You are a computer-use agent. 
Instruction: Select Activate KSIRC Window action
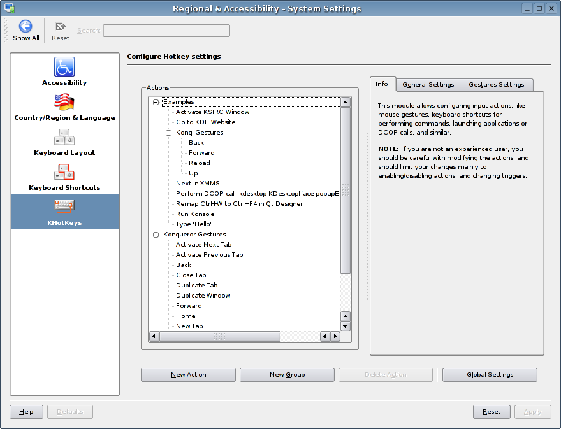tap(212, 112)
